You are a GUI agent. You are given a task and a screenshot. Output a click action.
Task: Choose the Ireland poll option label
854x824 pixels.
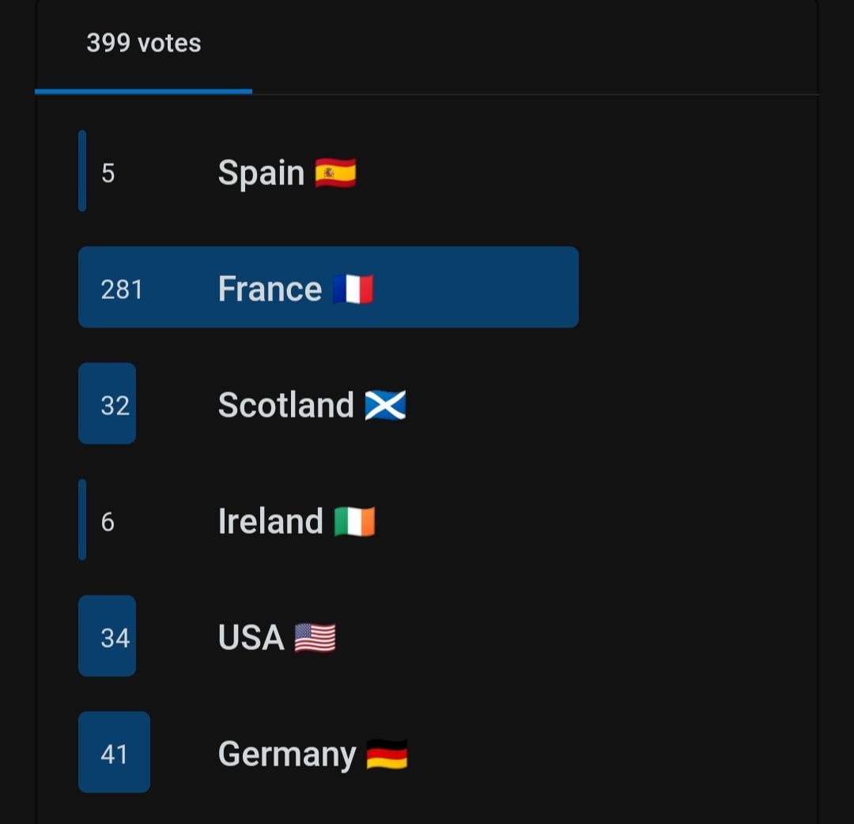270,521
